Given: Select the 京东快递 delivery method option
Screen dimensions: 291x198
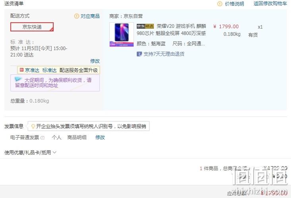Looking at the screenshot, I should coord(32,27).
